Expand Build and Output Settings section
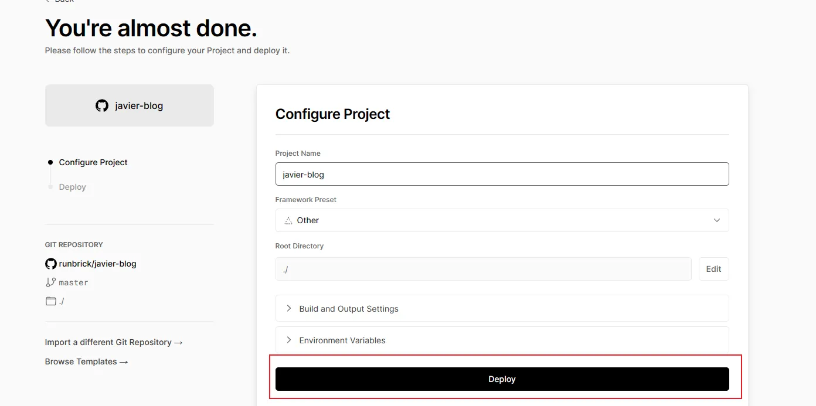816x406 pixels. pos(348,309)
